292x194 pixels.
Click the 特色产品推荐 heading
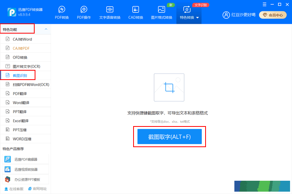click(13, 149)
